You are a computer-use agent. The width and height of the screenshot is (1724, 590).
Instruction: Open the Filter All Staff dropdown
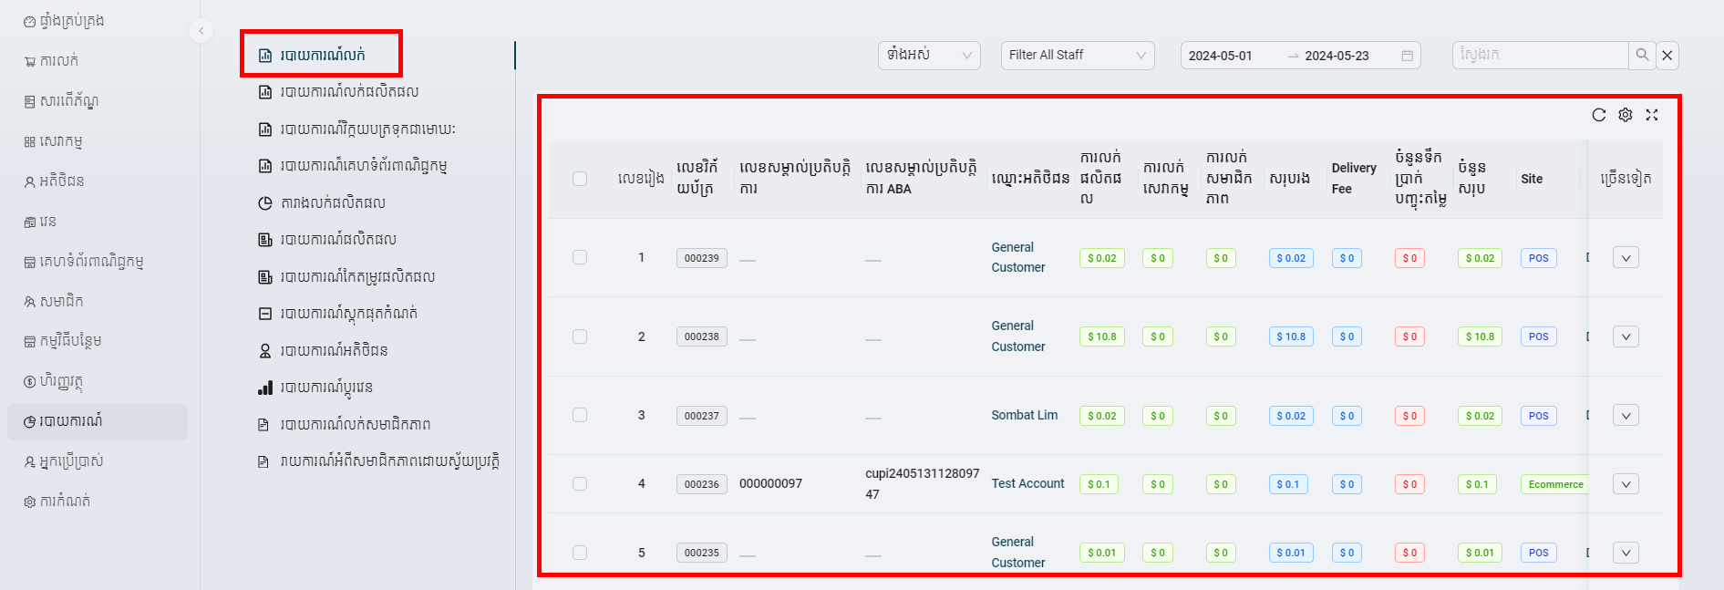(x=1077, y=56)
